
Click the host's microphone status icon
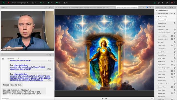coord(175,14)
